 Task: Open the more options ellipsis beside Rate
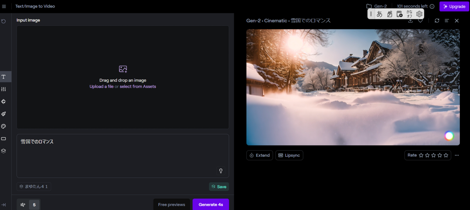pos(457,155)
